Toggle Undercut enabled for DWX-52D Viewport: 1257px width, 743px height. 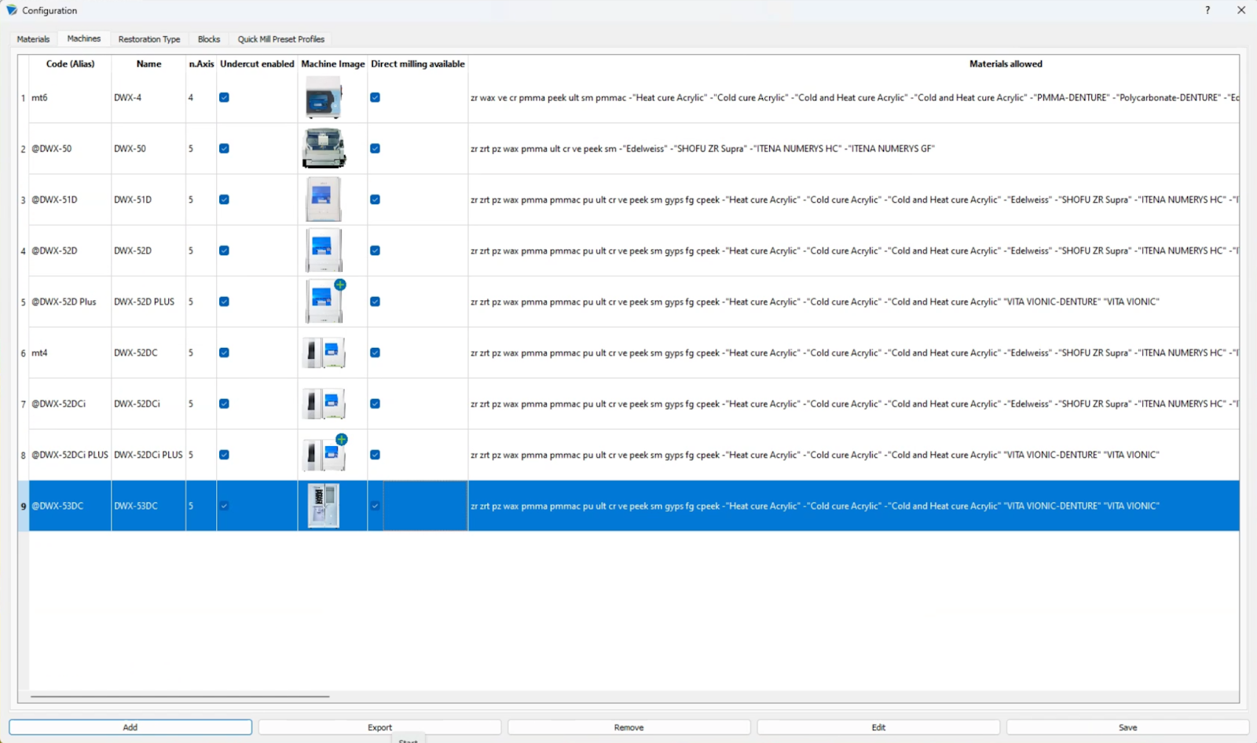224,251
